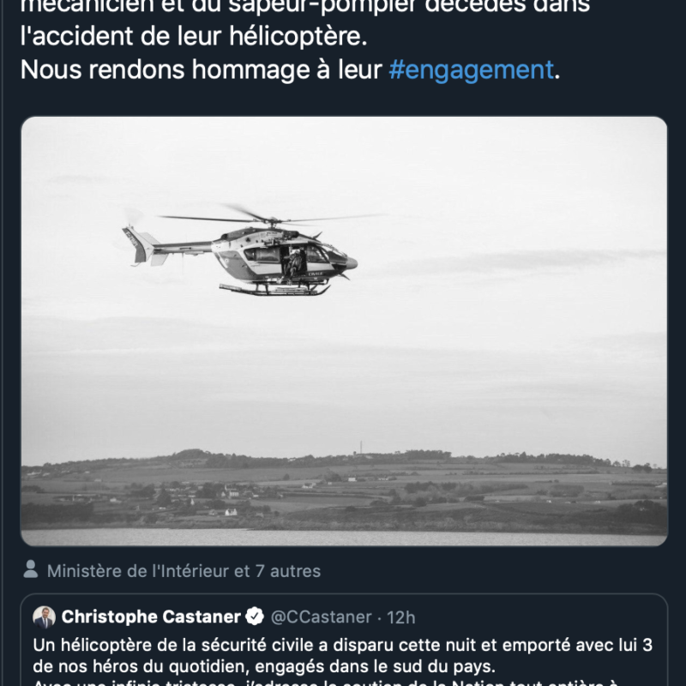This screenshot has height=686, width=686.
Task: Click "Nous rendons hommage à leur" text
Action: tap(201, 70)
